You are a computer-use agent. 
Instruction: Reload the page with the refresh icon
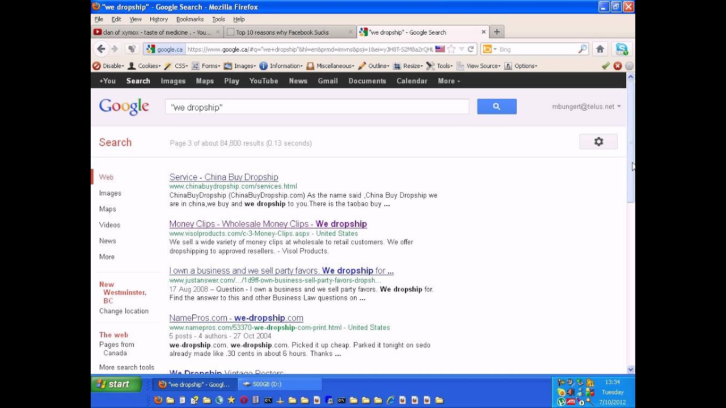pyautogui.click(x=470, y=49)
